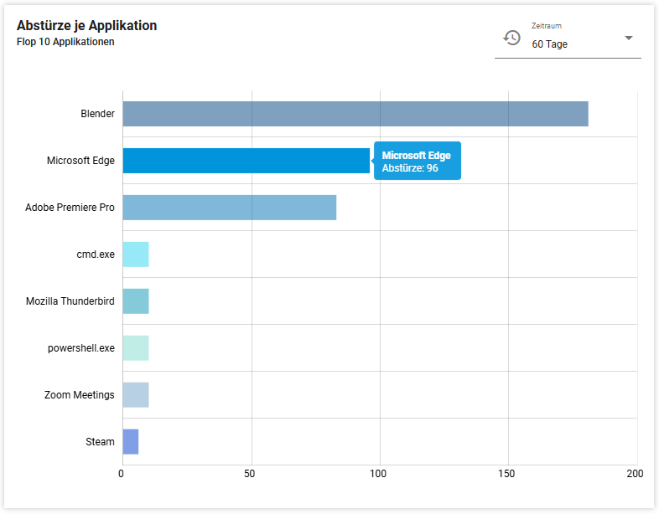Click the Abstürze je Applikation title
Screen dimensions: 659x514
[86, 26]
